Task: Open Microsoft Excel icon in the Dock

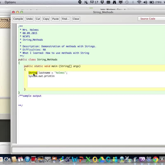Action: pyautogui.click(x=88, y=159)
